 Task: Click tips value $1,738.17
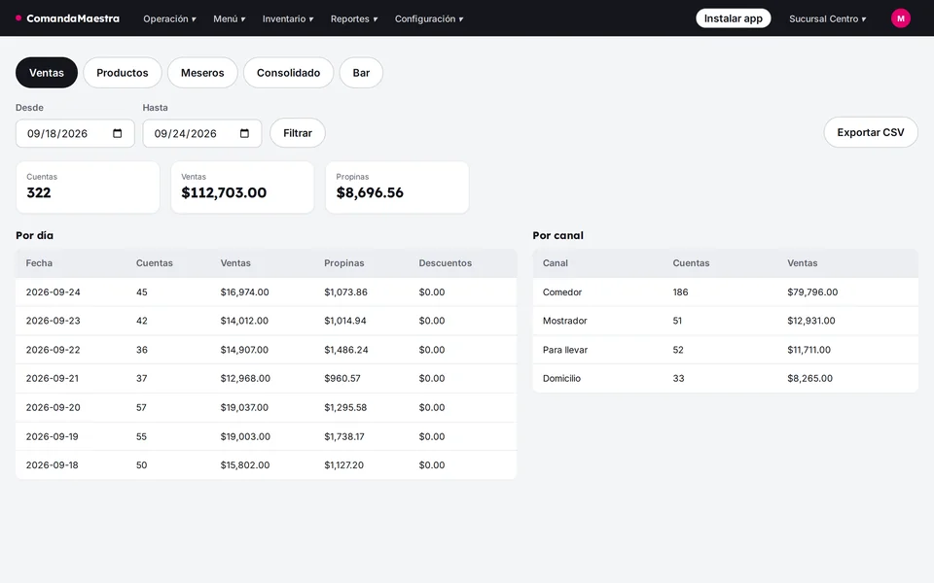(343, 436)
